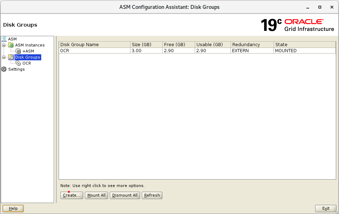The image size is (339, 214).
Task: Click the +ASM instance disk icon
Action: tap(18, 51)
